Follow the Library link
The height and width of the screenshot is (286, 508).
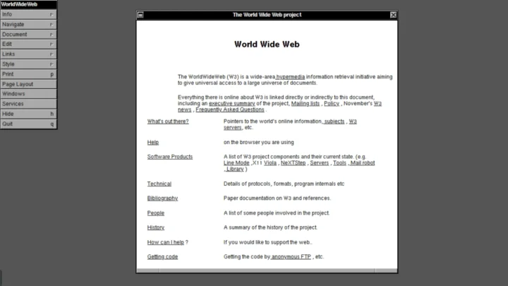[x=235, y=169]
